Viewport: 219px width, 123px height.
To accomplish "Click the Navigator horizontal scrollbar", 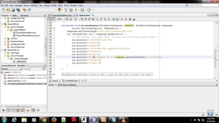I will coord(18,106).
